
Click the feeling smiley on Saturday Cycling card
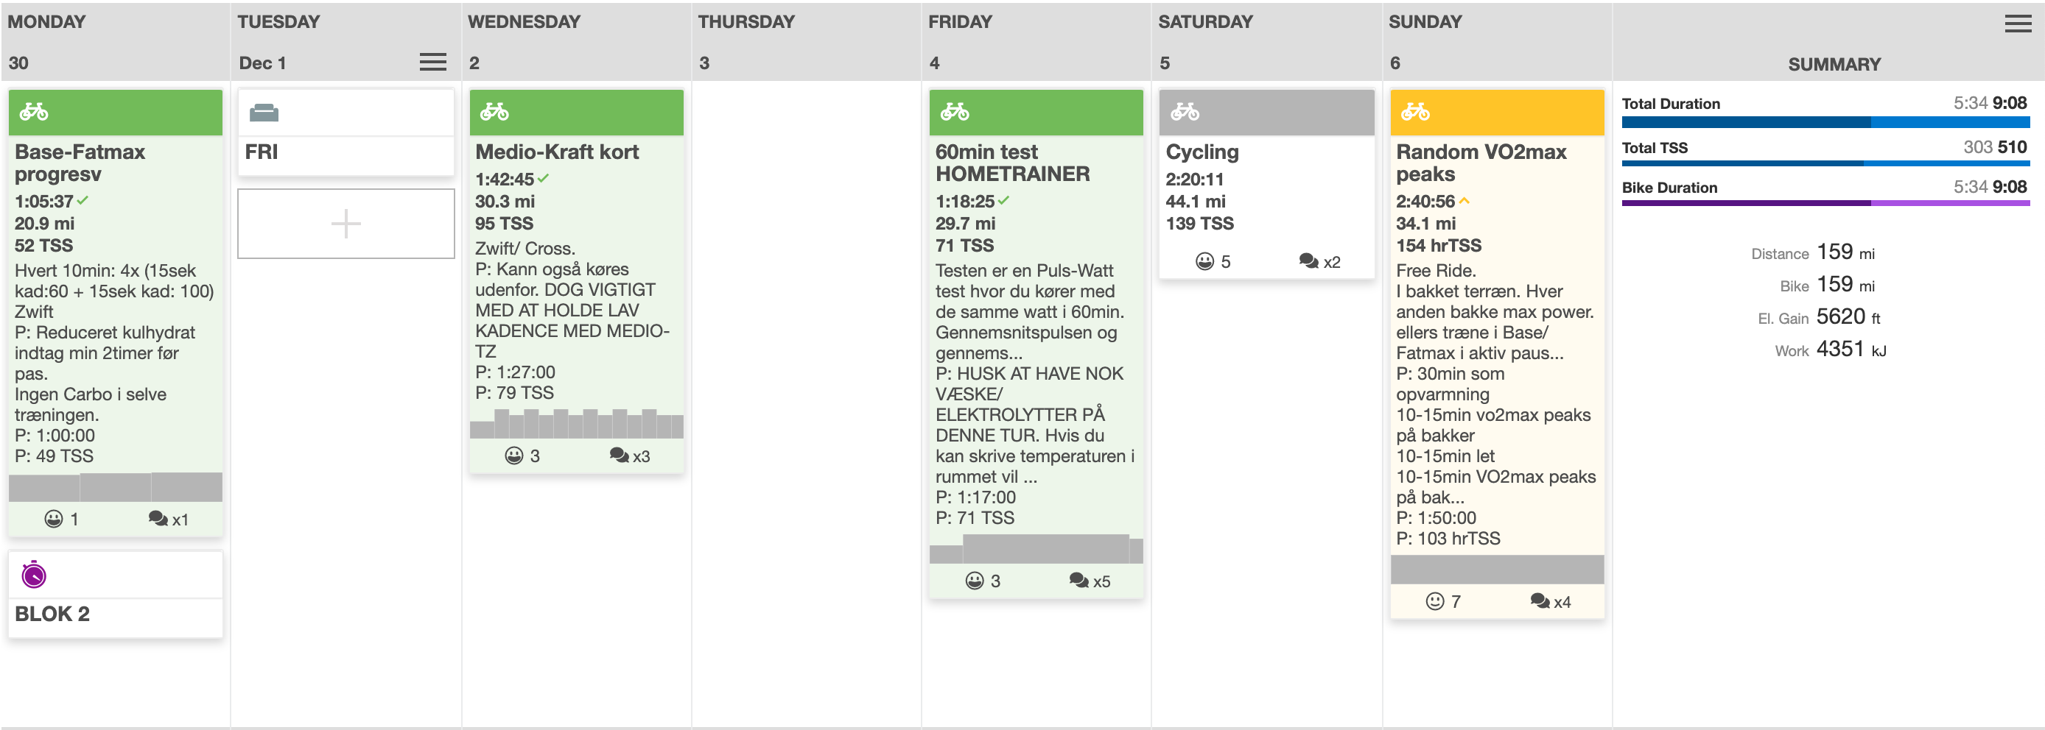1204,261
